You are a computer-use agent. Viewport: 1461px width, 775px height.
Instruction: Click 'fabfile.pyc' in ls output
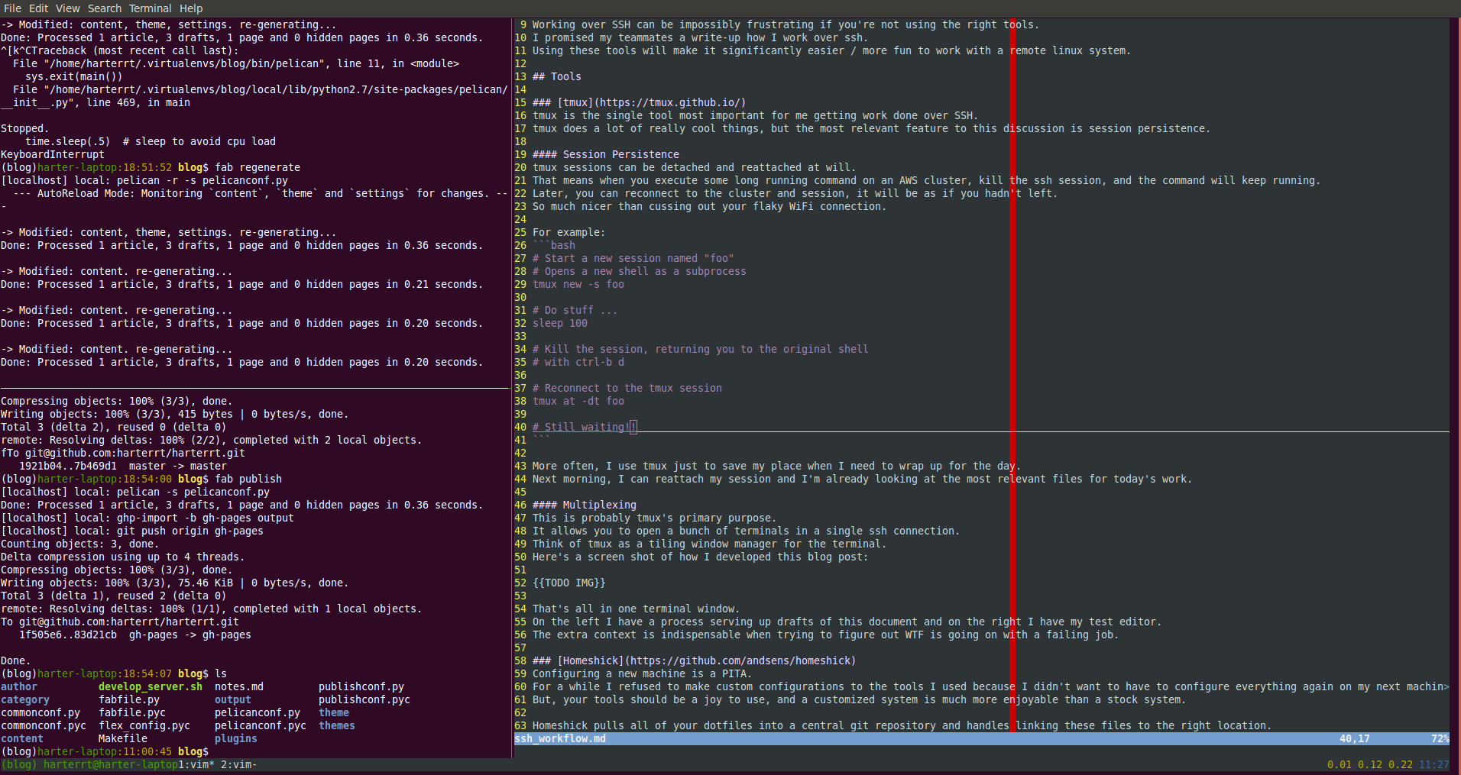point(132,712)
